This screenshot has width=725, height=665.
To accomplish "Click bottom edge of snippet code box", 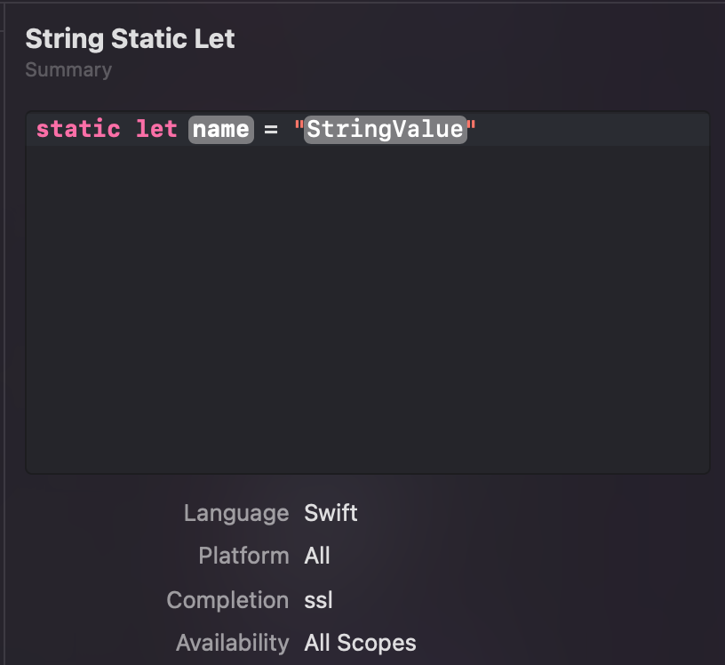I will [367, 472].
